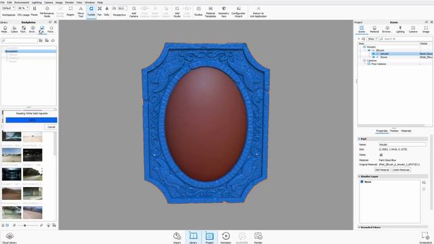Switch to the Lighting tab in the Project panel

400,29
